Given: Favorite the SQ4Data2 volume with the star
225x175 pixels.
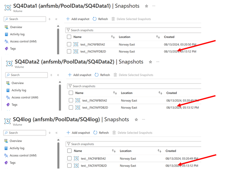Looking at the screenshot, I should tap(150, 62).
